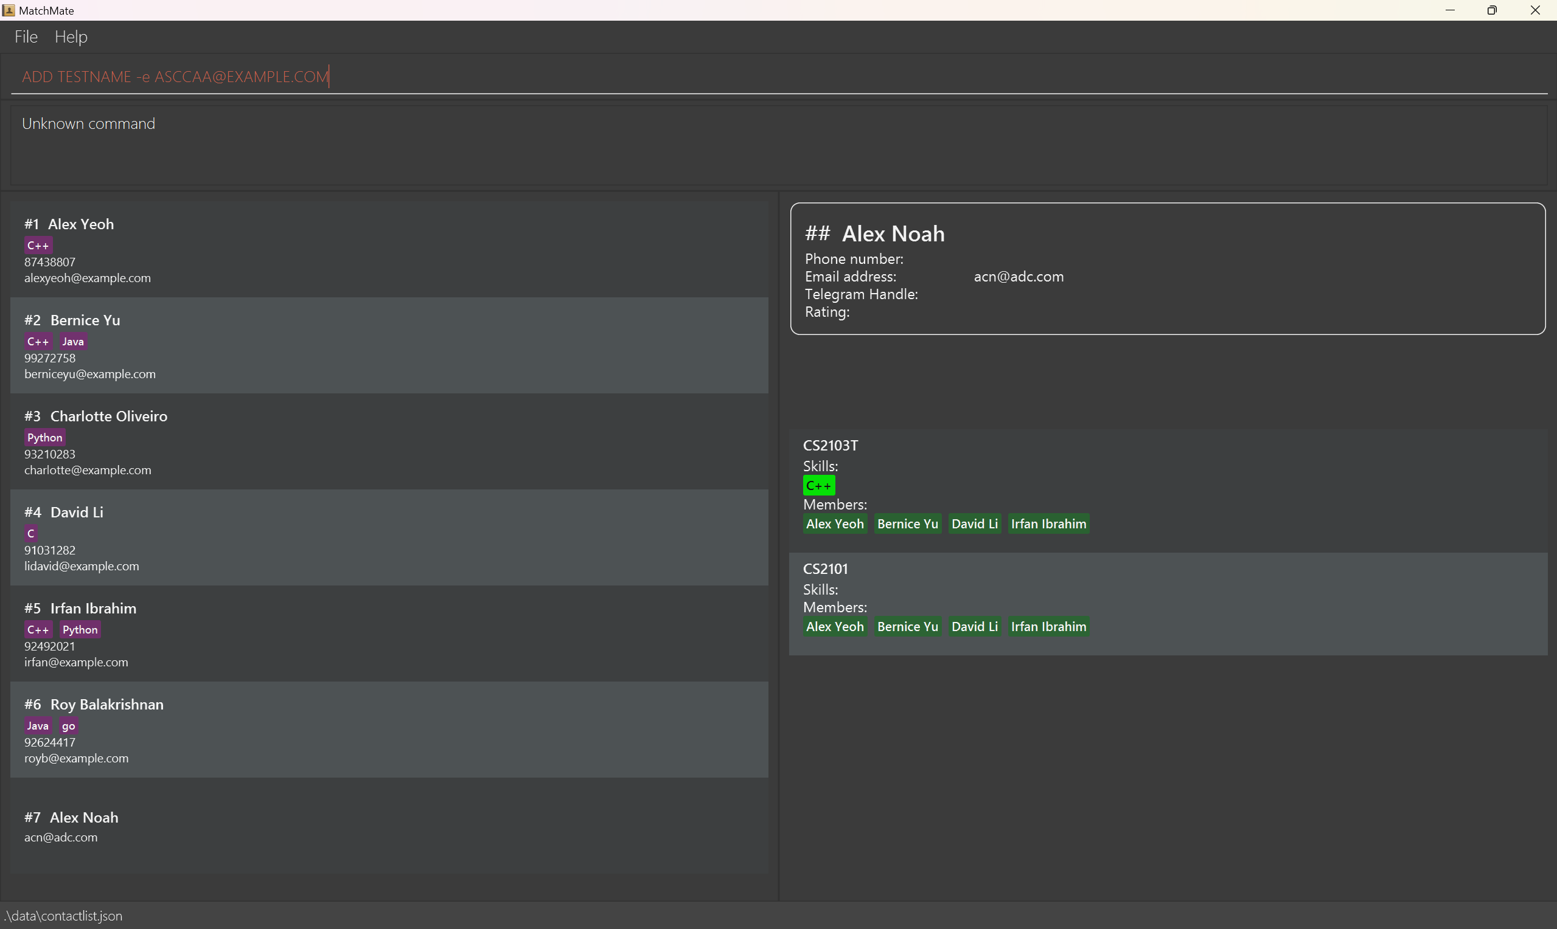
Task: Click David Li member tag in CS2103T
Action: [x=975, y=524]
